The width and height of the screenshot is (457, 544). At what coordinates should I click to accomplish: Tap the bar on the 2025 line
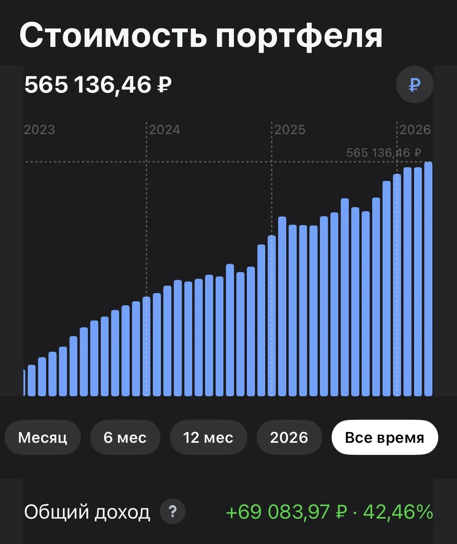click(x=272, y=316)
